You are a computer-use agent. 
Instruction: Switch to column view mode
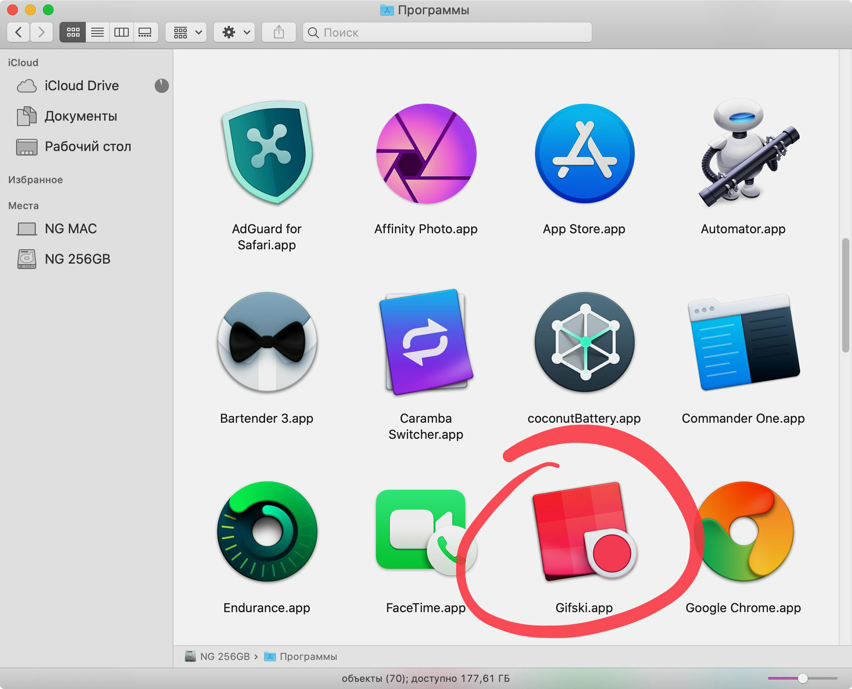tap(121, 32)
